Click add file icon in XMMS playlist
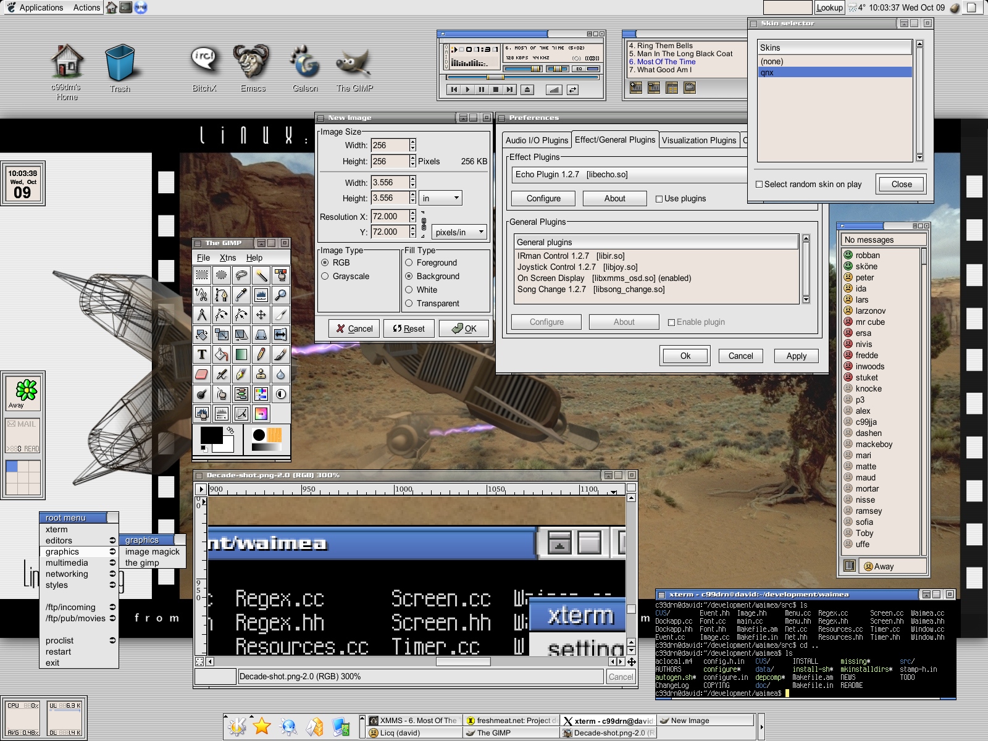The image size is (988, 741). pyautogui.click(x=636, y=88)
